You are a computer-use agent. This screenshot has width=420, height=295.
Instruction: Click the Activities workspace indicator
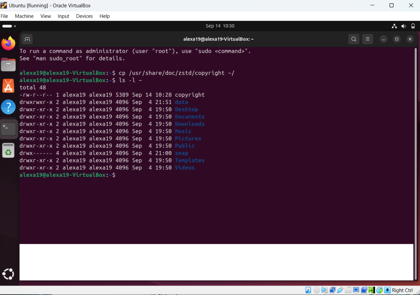point(9,26)
